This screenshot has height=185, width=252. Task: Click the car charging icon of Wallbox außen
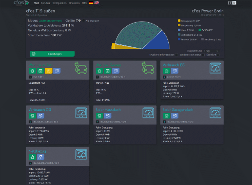pyautogui.click(x=81, y=68)
